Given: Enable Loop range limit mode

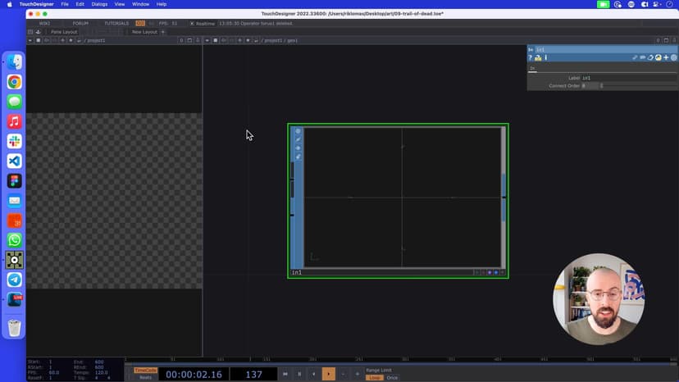Looking at the screenshot, I should point(374,378).
